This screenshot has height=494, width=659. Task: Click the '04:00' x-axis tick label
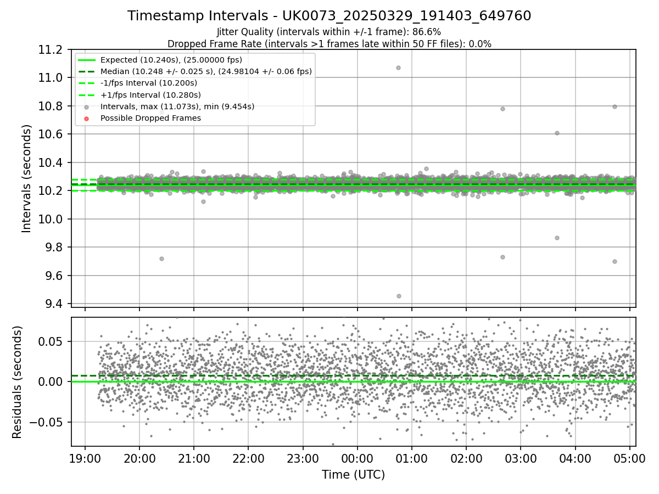[x=575, y=458]
